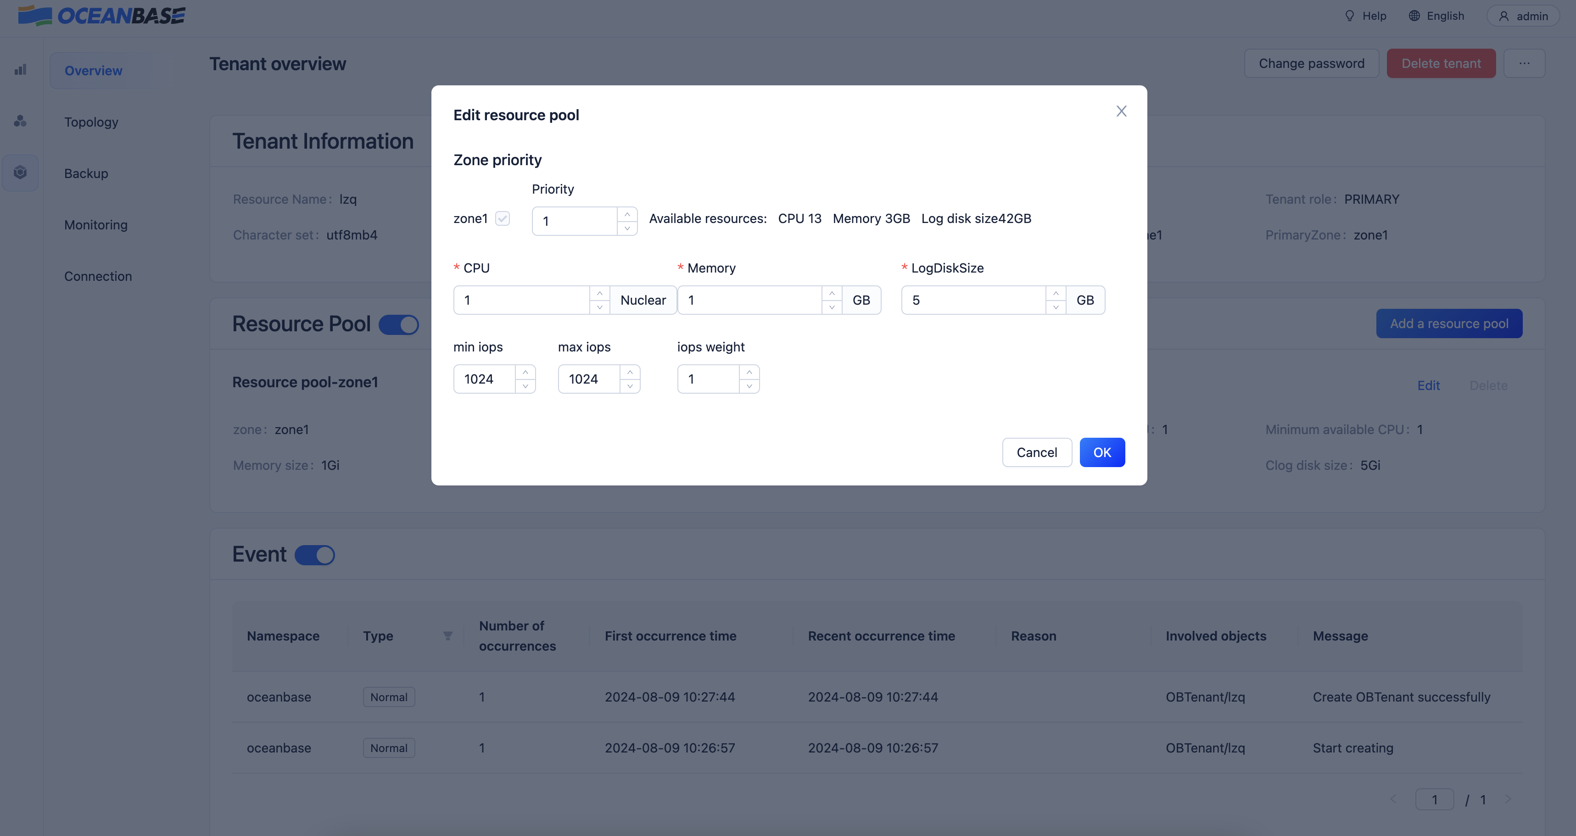The height and width of the screenshot is (836, 1576).
Task: Open the Backup menu item
Action: [86, 173]
